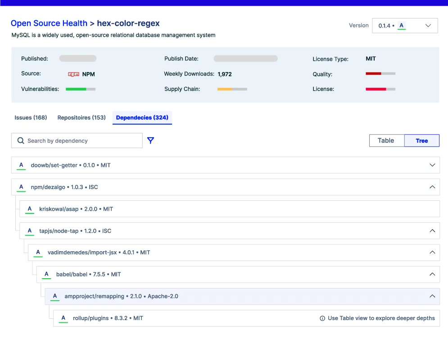Click the Publish Date placeholder value
448x339 pixels.
(x=246, y=59)
